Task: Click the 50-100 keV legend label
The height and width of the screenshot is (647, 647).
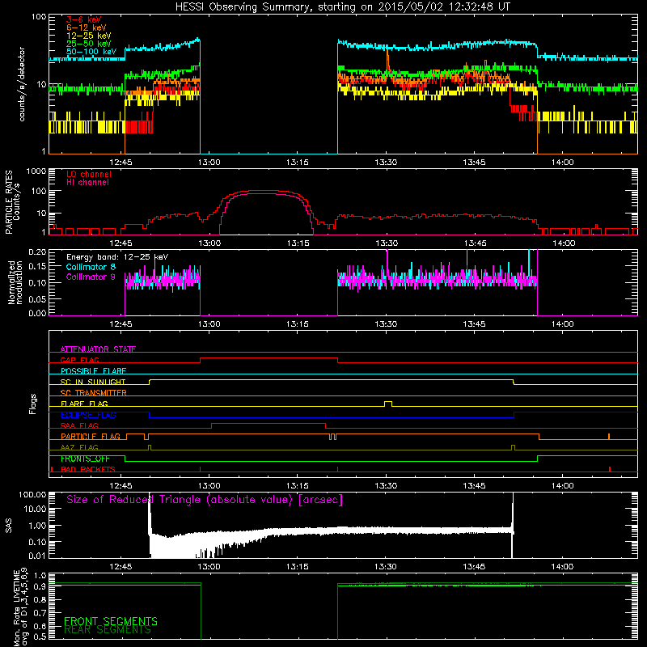Action: (91, 52)
